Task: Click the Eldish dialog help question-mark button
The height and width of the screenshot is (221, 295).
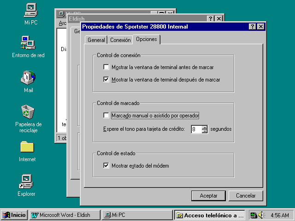Action: (x=211, y=18)
